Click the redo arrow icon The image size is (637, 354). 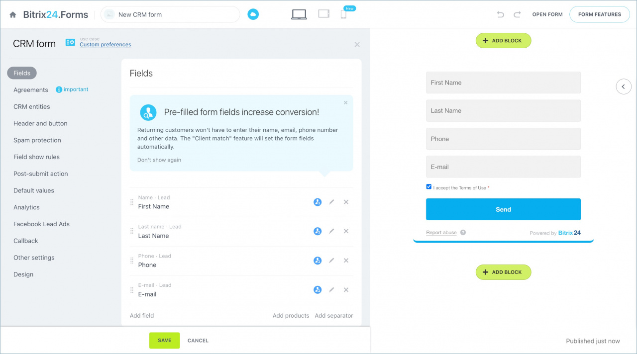coord(517,14)
